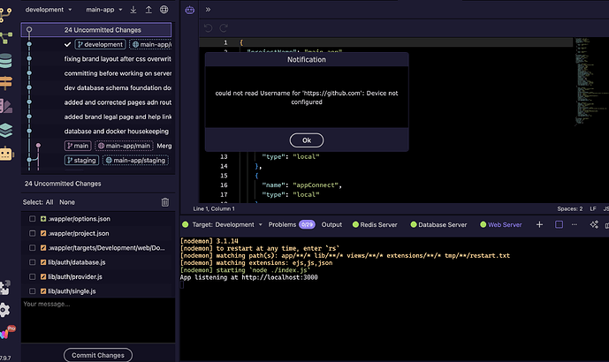The image size is (609, 362).
Task: Dismiss the notification with Ok
Action: [307, 140]
